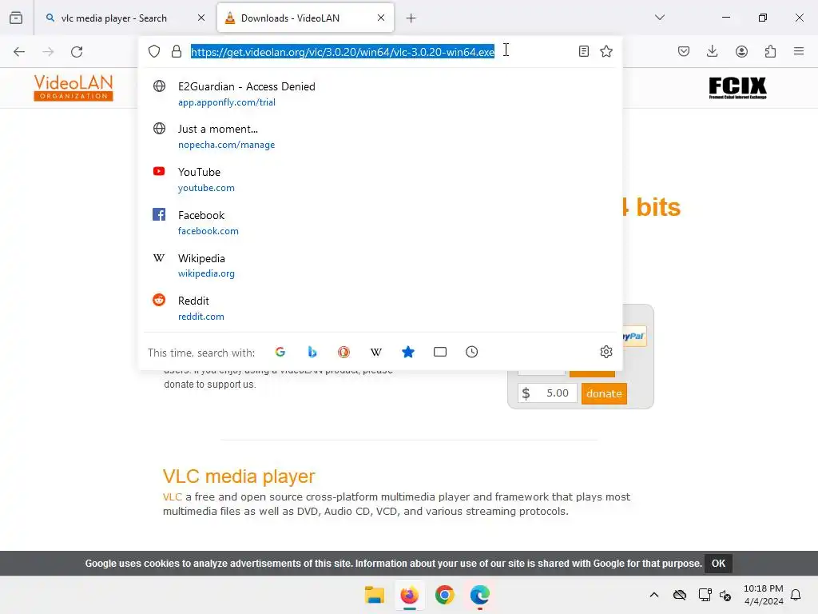Open the FCIX sponsor logo
The height and width of the screenshot is (614, 818).
click(737, 88)
